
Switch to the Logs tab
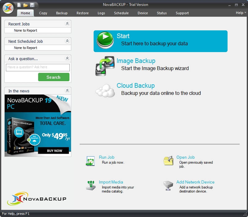point(101,13)
